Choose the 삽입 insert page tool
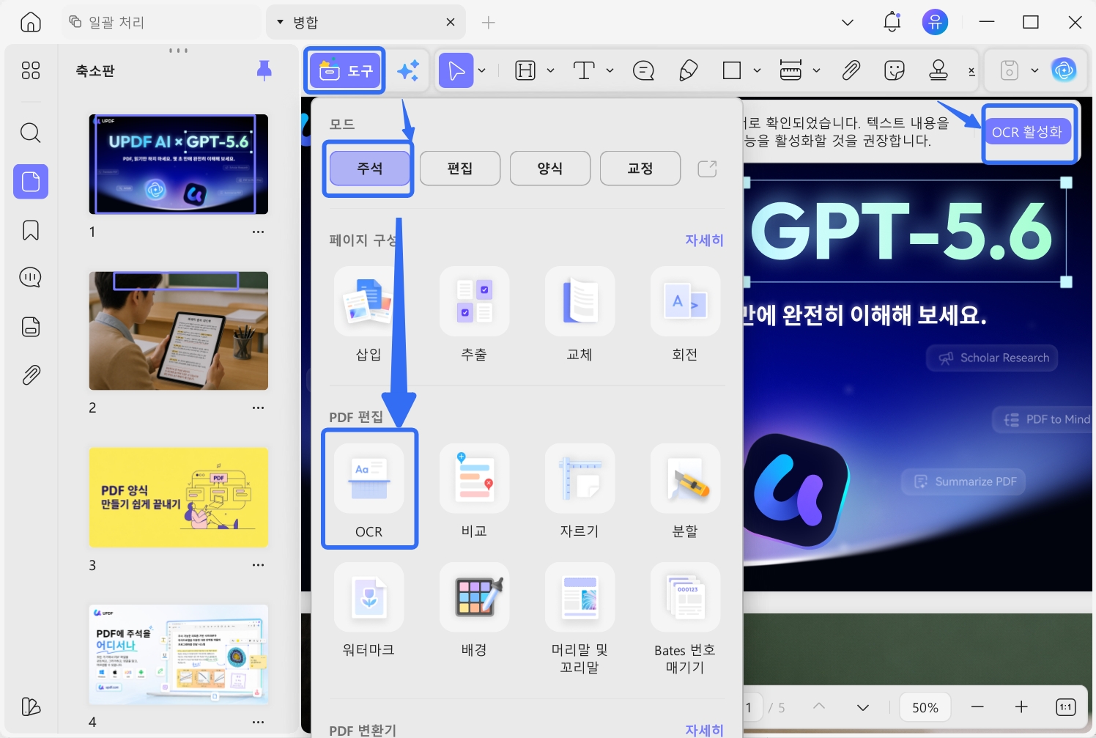1096x738 pixels. tap(369, 315)
